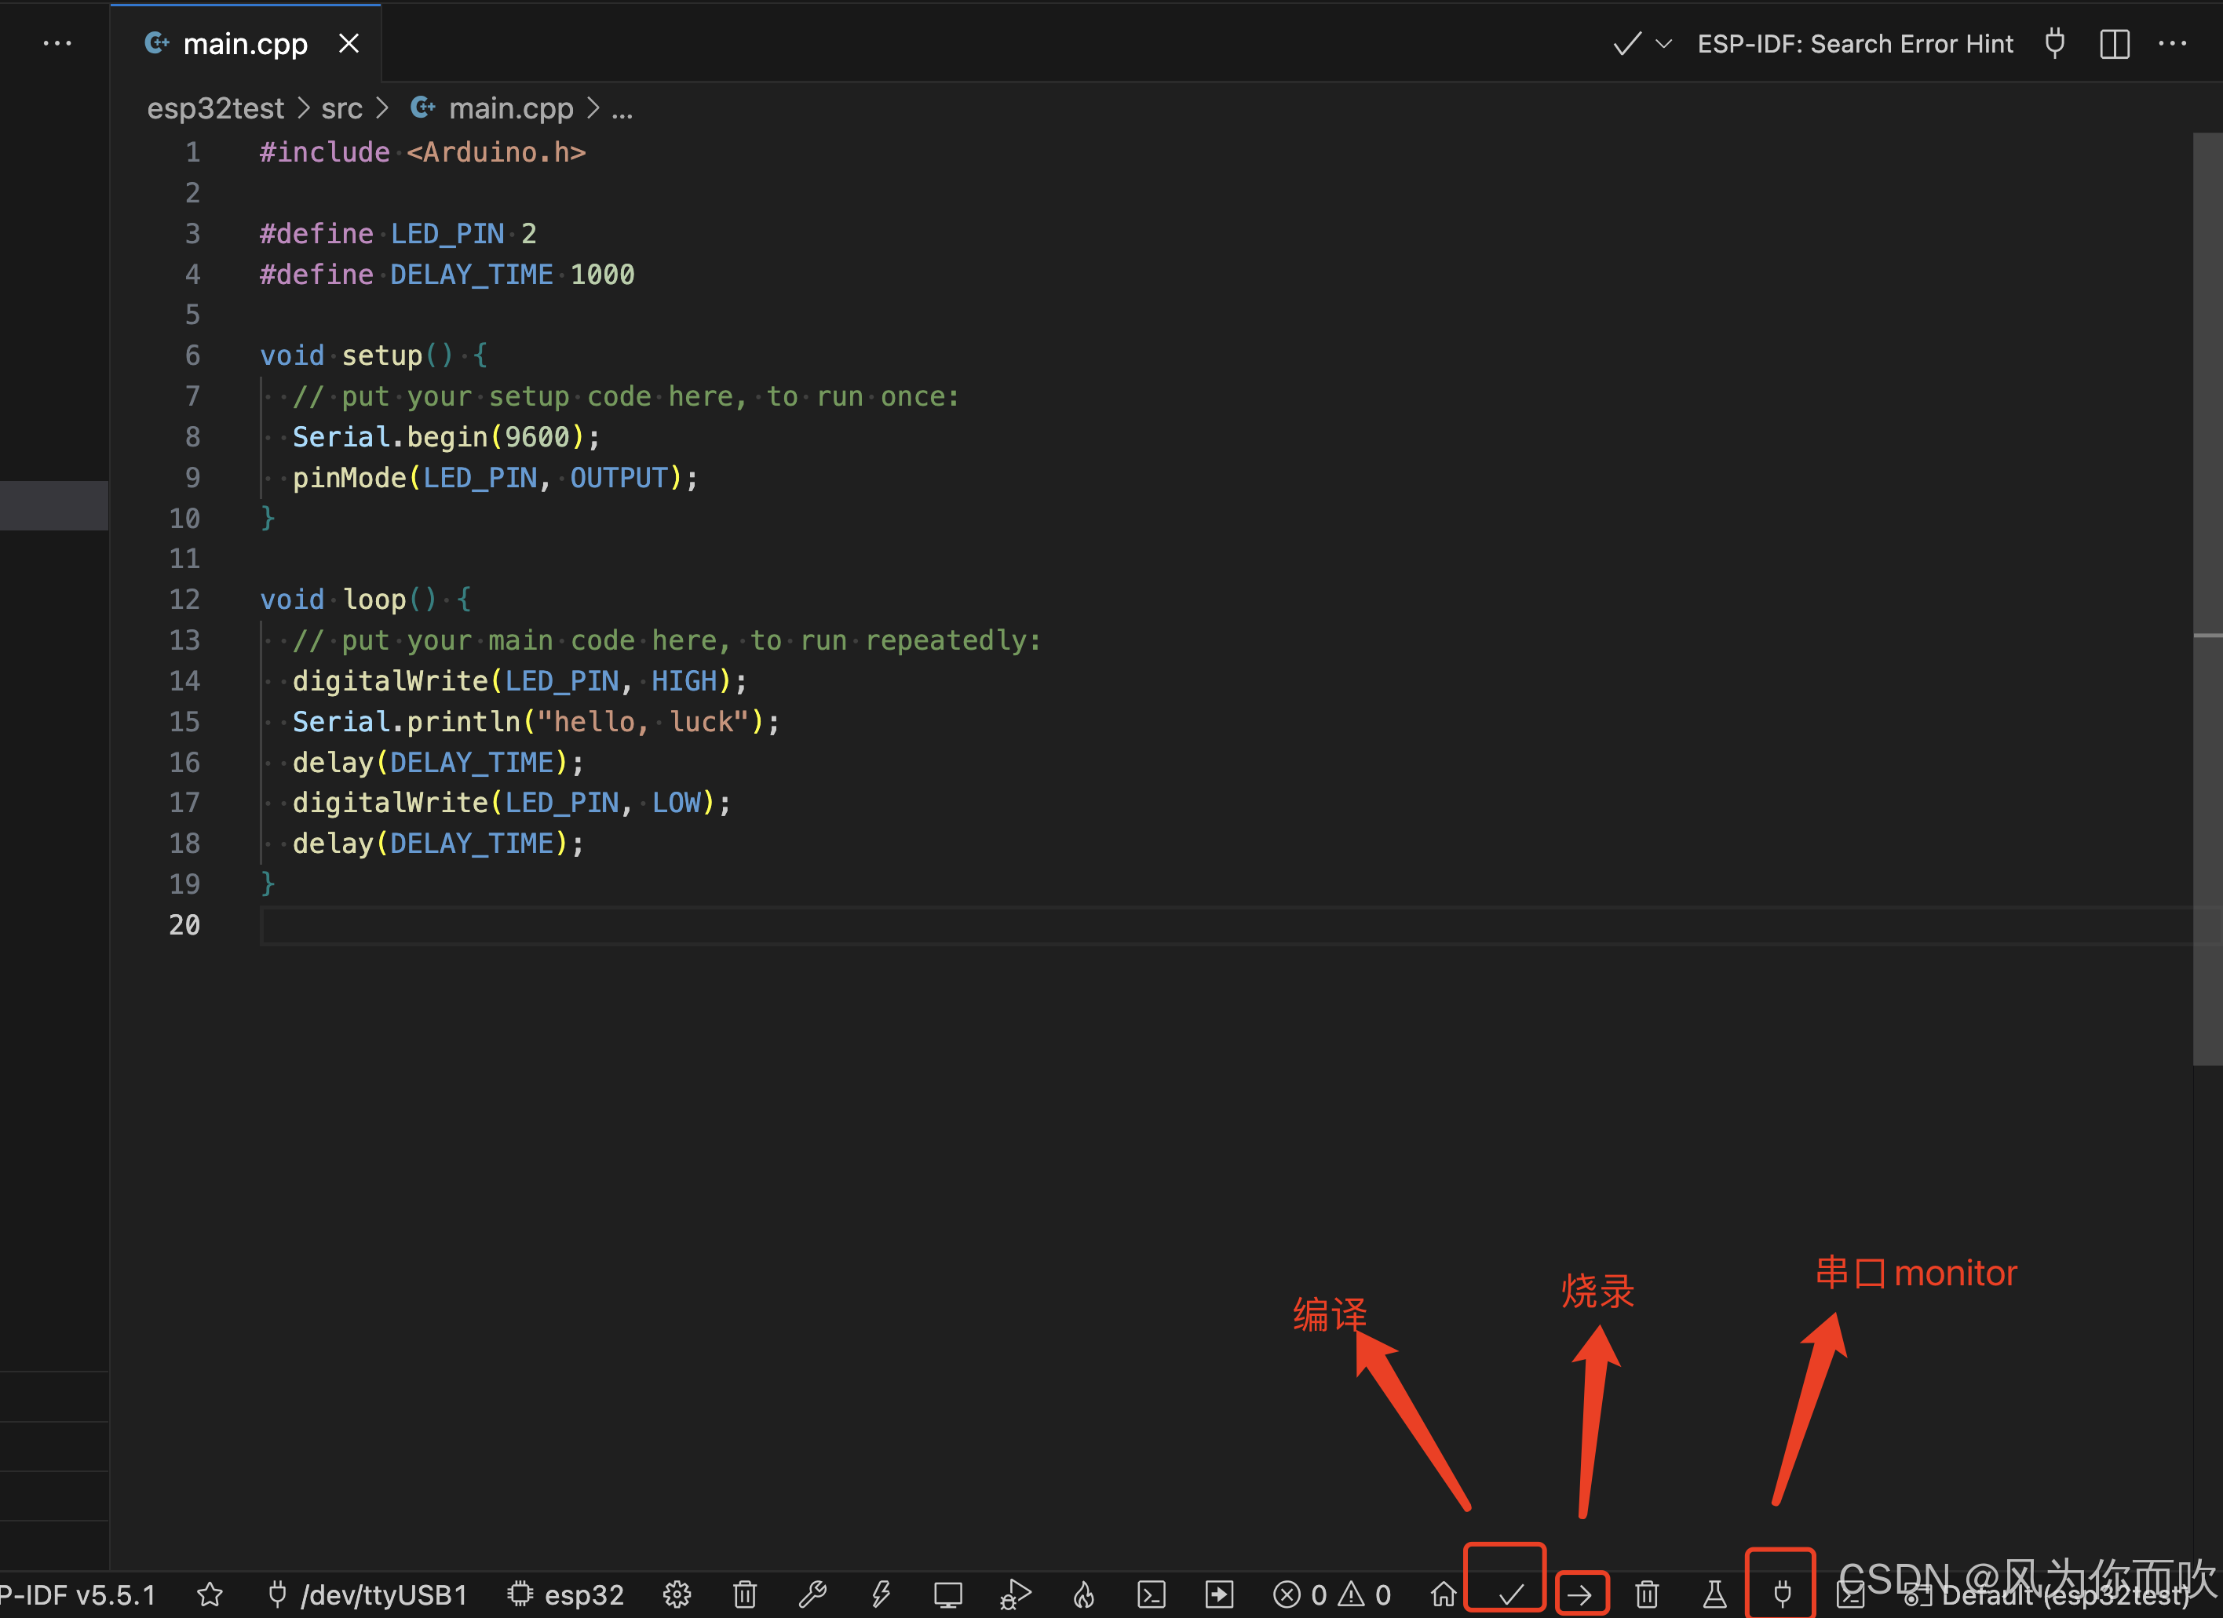2223x1618 pixels.
Task: Change esp32 target device selector
Action: 565,1594
